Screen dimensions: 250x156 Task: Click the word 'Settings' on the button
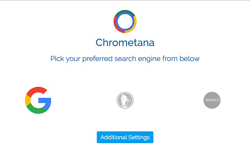coord(139,137)
